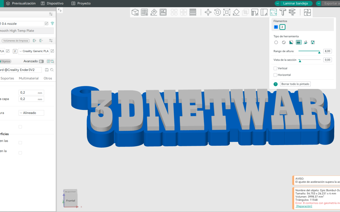Image resolution: width=340 pixels, height=212 pixels.
Task: Select the Scale tool
Action: (227, 12)
